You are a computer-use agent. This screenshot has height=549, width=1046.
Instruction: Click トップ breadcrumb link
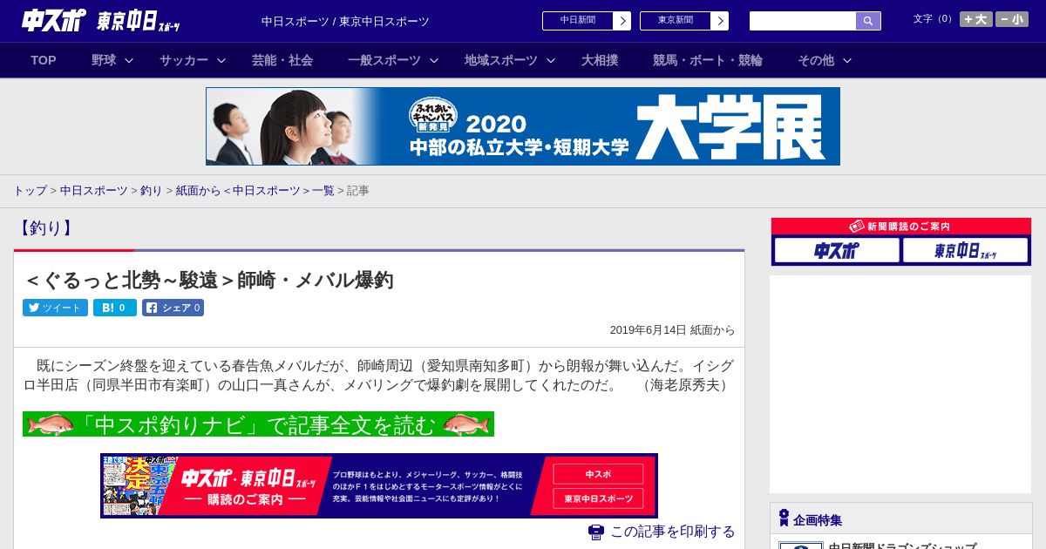tap(30, 190)
